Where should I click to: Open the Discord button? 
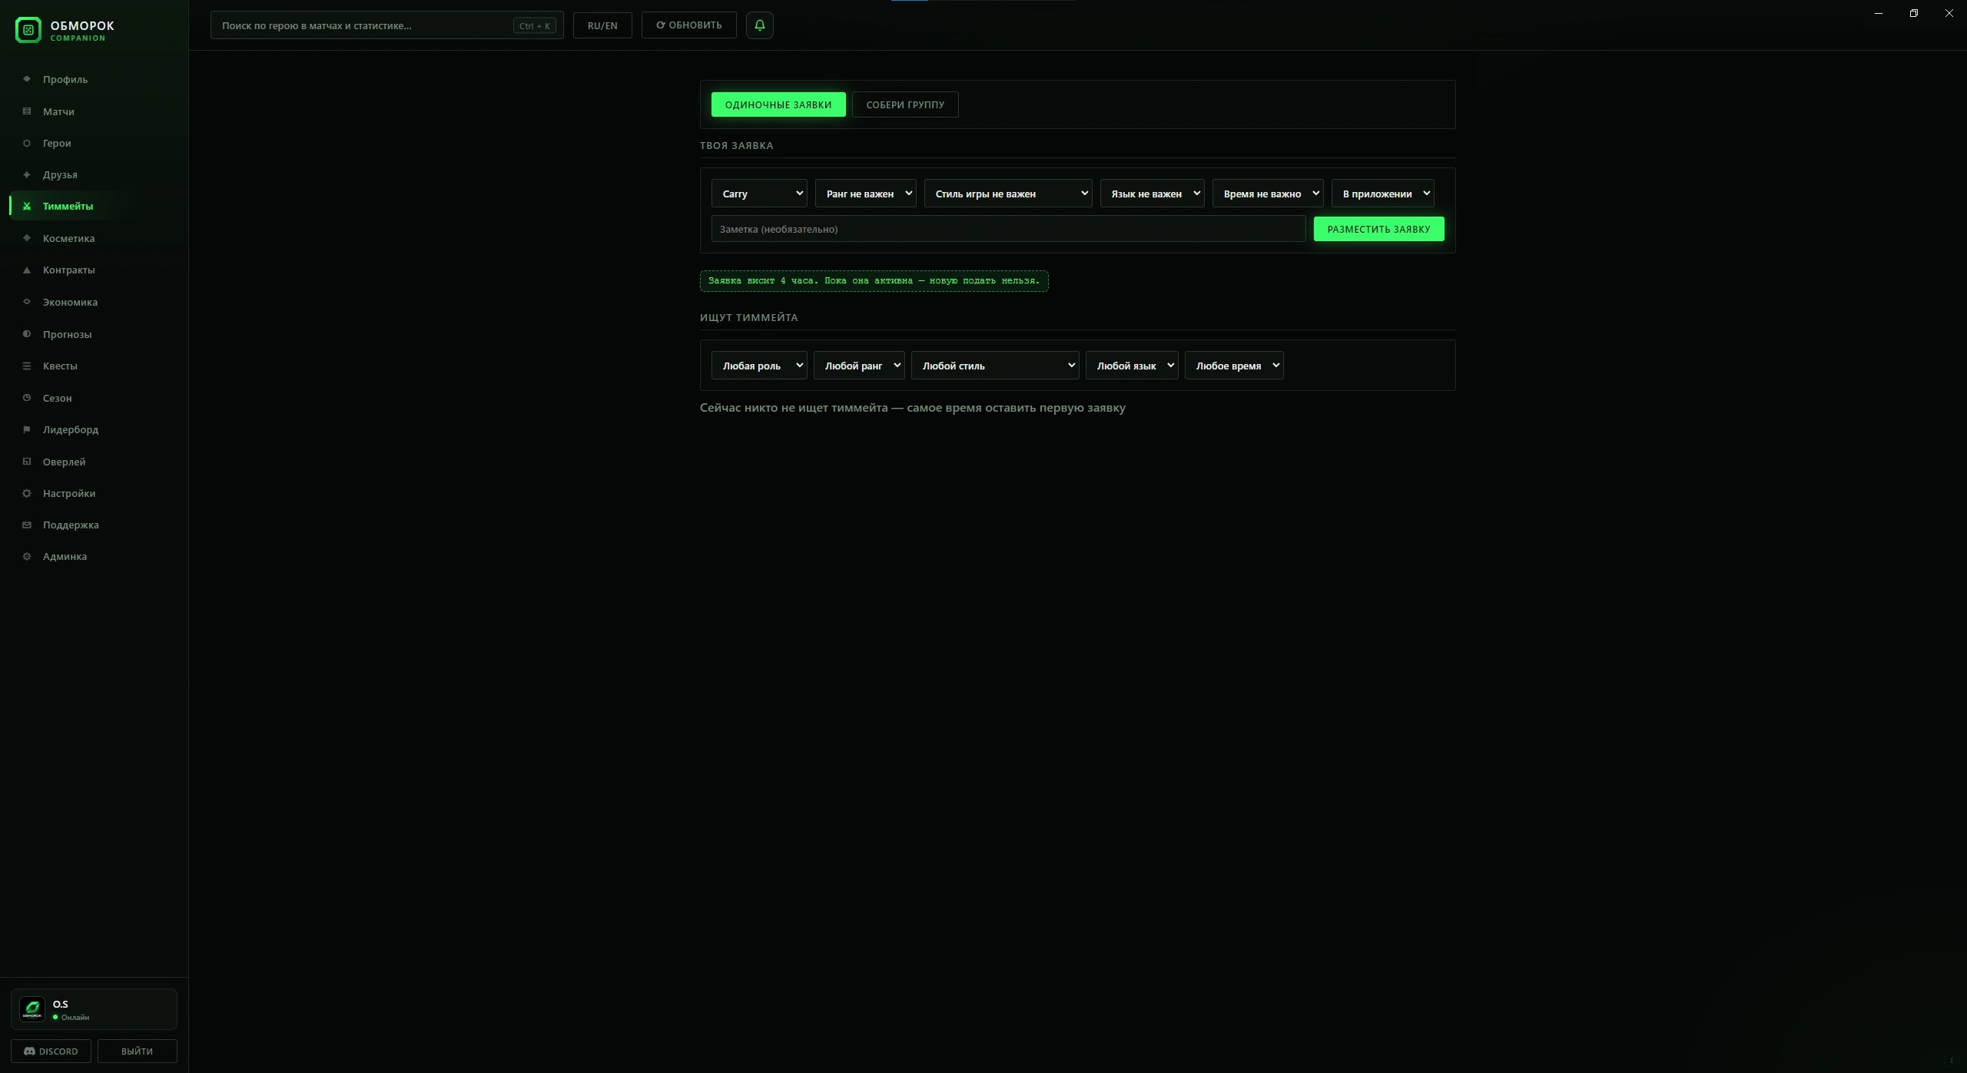pos(51,1051)
